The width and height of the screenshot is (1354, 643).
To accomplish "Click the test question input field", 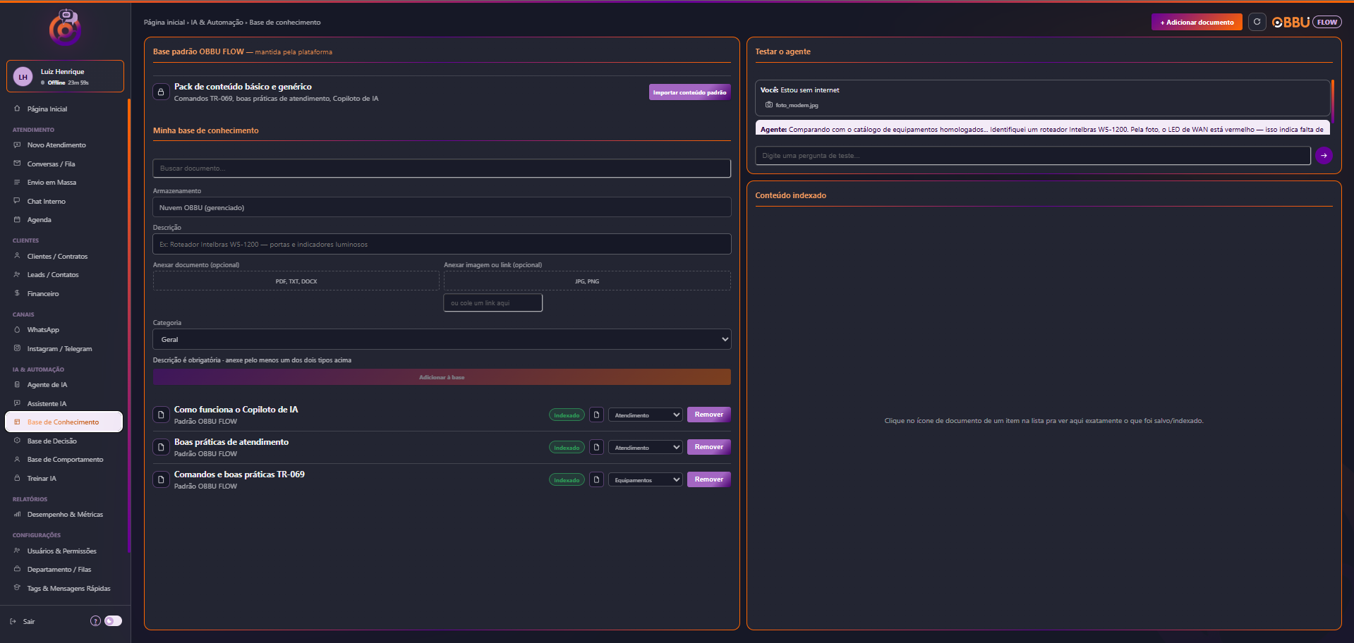I will 1033,156.
